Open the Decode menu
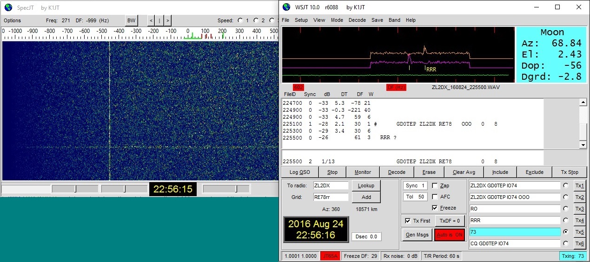This screenshot has height=262, width=590. tap(357, 20)
